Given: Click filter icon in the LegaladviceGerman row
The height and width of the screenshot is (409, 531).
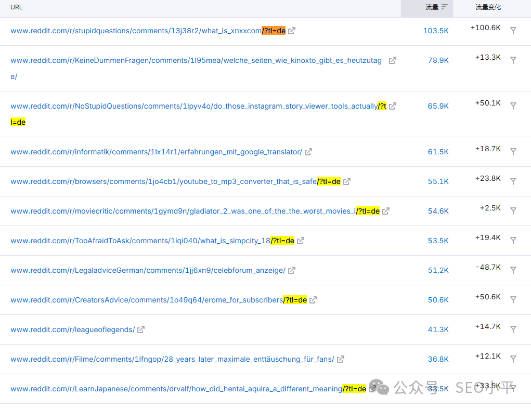Looking at the screenshot, I should (x=513, y=270).
